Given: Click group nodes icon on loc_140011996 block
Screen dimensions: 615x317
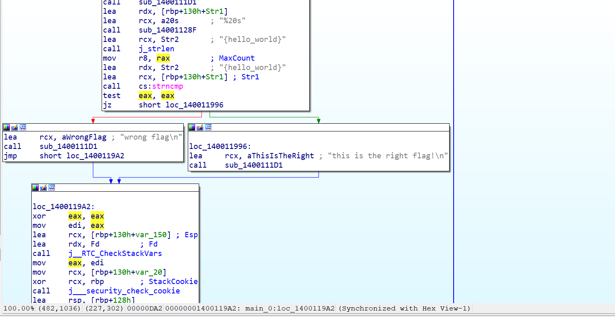Looking at the screenshot, I should 208,127.
